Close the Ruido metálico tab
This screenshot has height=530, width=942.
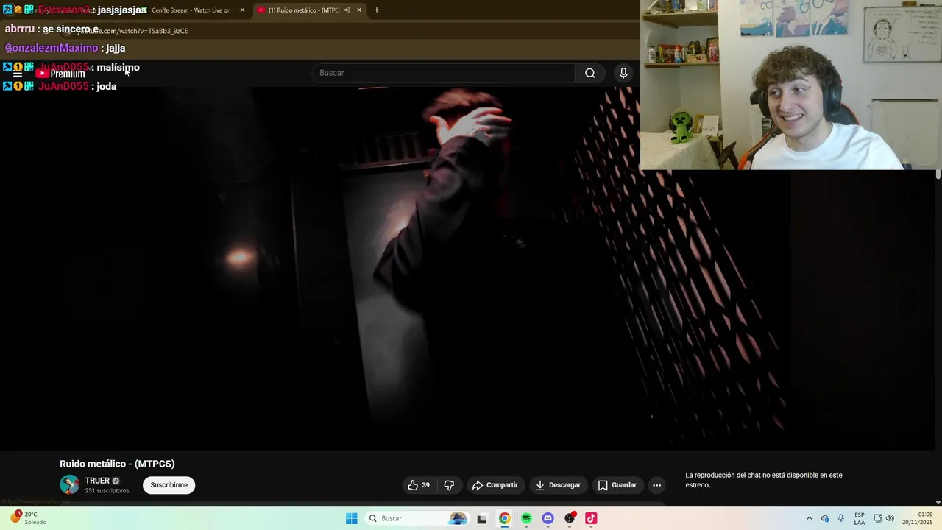359,10
